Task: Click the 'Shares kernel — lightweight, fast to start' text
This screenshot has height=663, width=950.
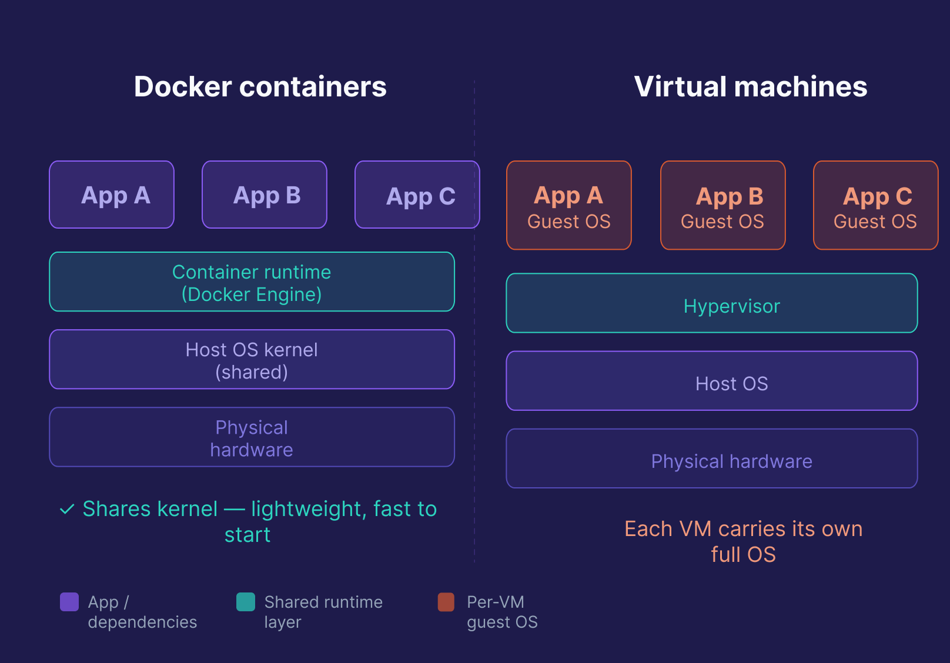Action: 259,521
